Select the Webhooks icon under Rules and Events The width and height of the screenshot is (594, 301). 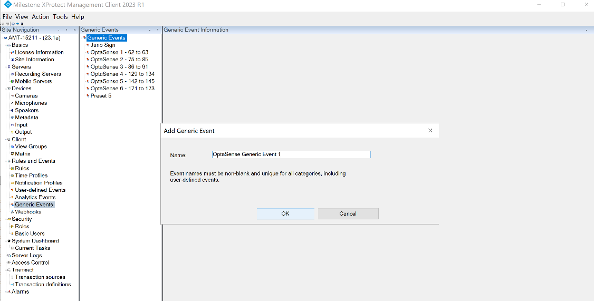pos(12,212)
